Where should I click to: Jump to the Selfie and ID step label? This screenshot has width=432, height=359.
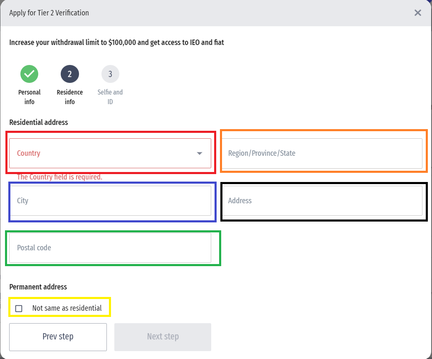click(110, 97)
